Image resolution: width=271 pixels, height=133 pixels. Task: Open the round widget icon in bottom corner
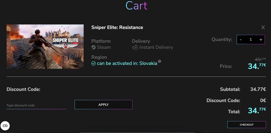5,126
